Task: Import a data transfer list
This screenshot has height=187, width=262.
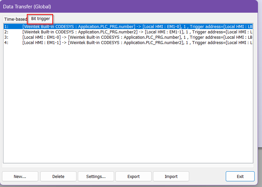Action: (x=171, y=176)
